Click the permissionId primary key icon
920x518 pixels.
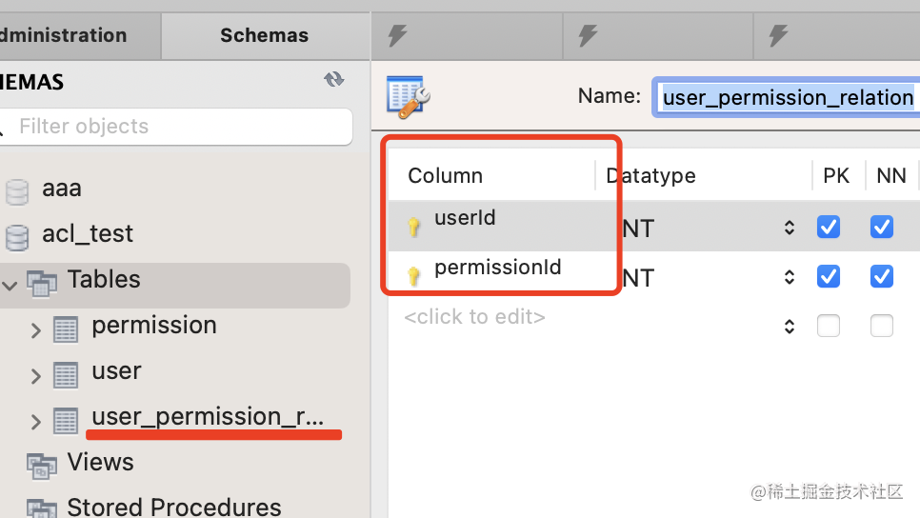[413, 276]
